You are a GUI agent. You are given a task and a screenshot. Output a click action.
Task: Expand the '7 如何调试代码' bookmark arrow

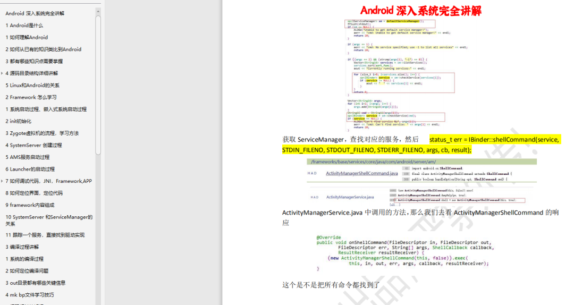tap(2, 181)
